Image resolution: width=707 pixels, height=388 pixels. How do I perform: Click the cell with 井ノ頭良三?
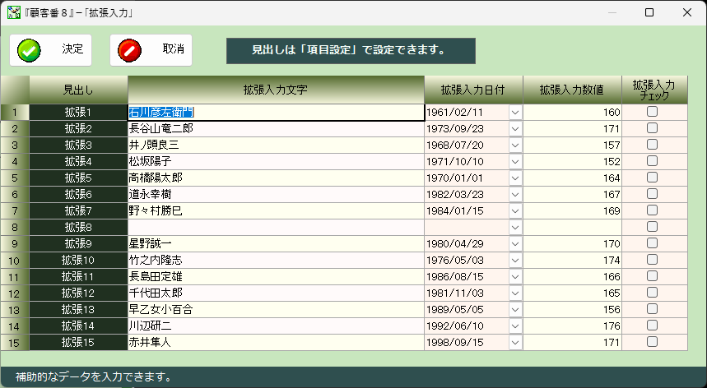[276, 145]
